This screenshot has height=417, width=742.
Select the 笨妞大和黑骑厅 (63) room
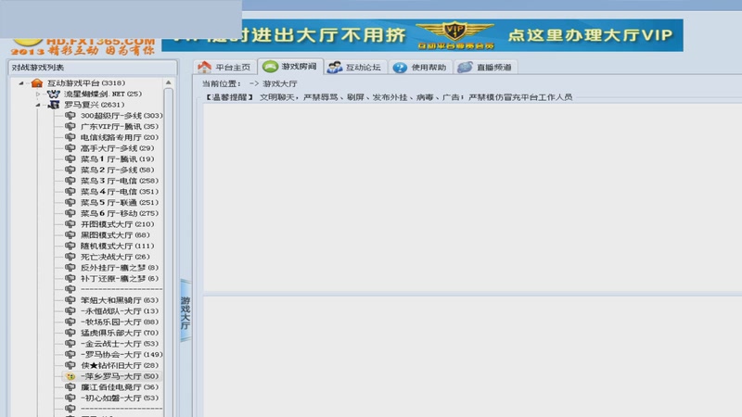point(120,300)
